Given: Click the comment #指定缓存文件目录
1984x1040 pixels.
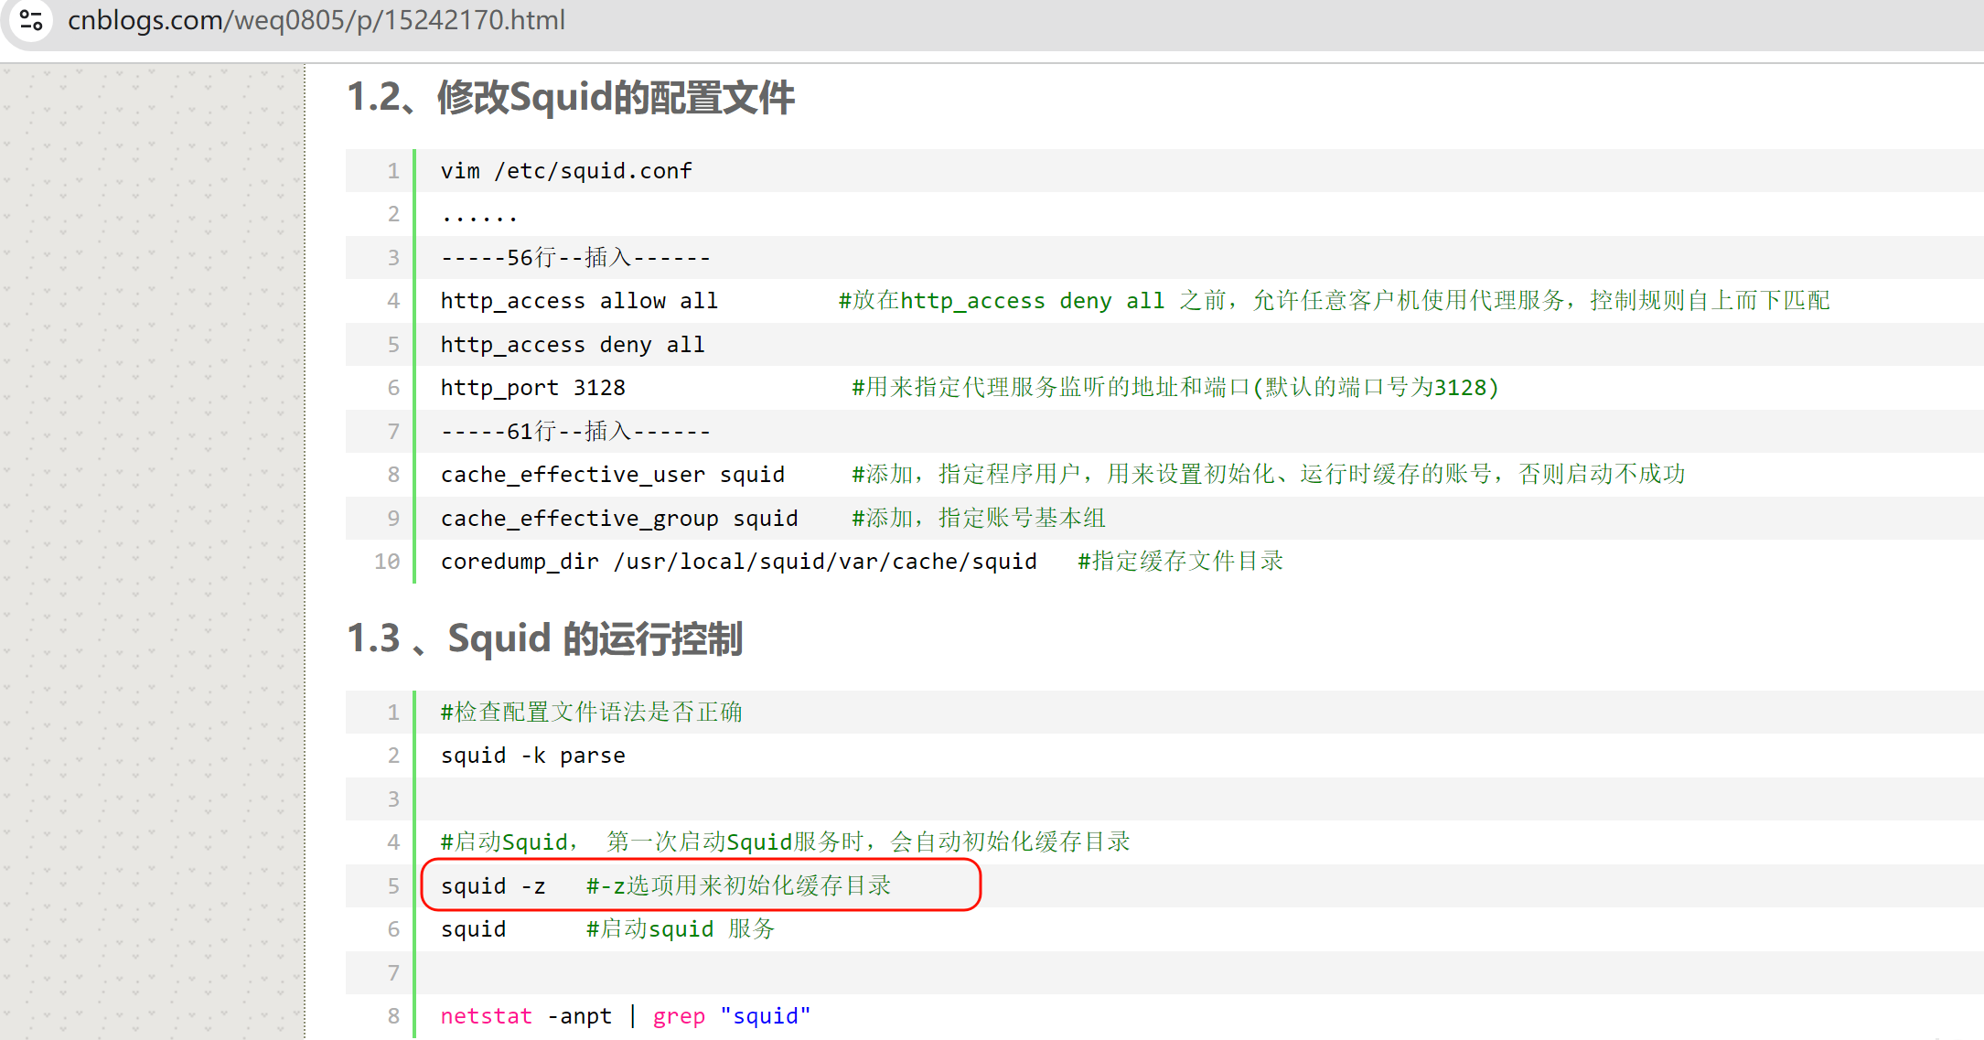Looking at the screenshot, I should pos(1180,562).
